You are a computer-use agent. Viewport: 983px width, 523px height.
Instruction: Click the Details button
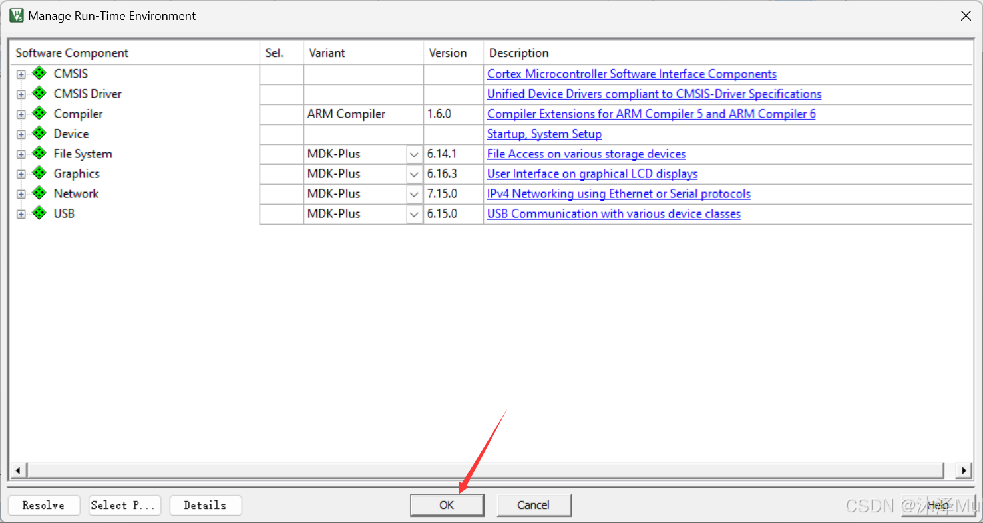click(206, 505)
